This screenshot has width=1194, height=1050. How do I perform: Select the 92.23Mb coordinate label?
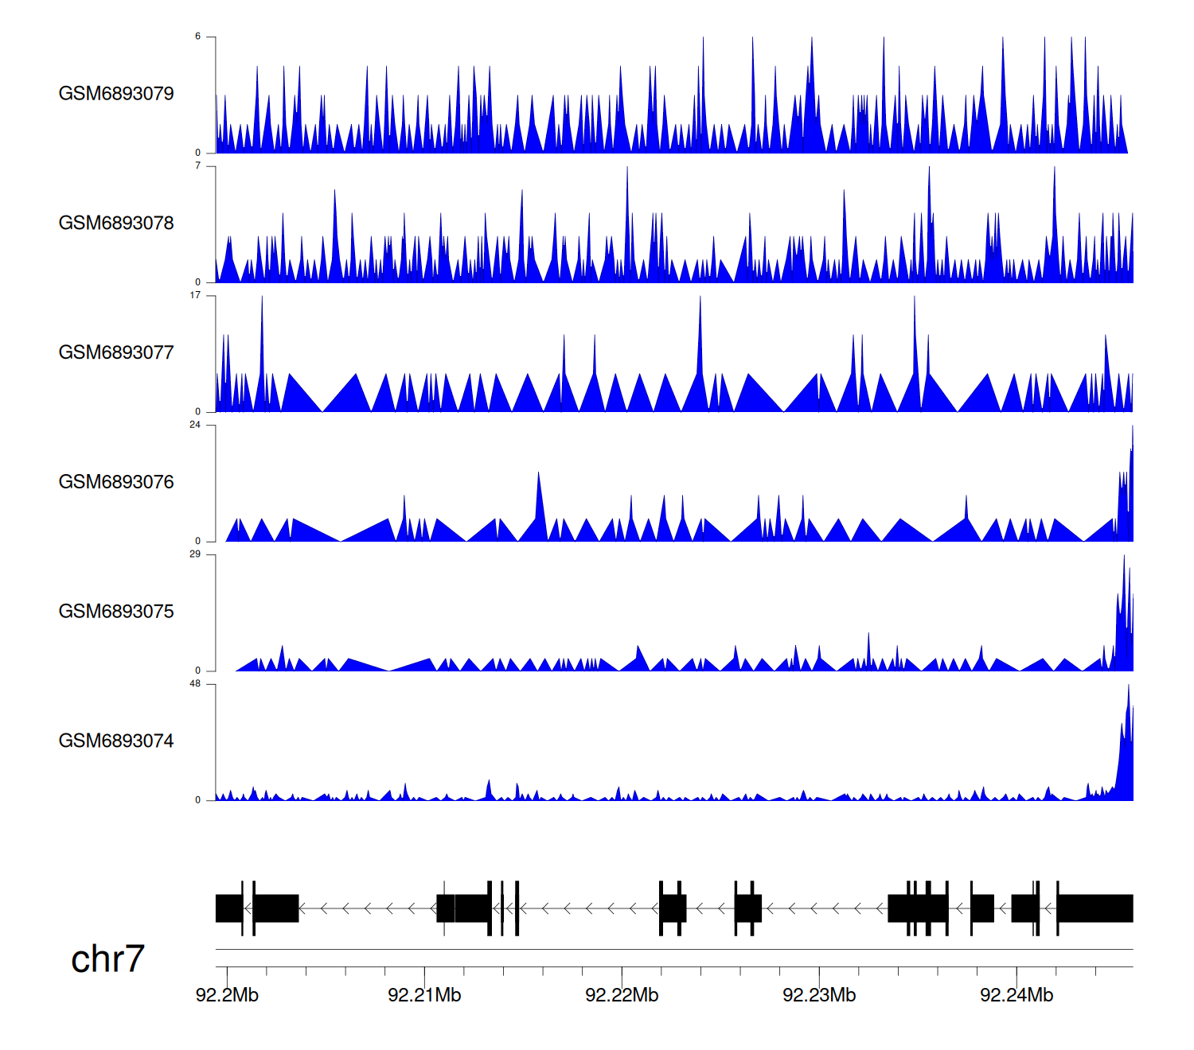tap(819, 995)
